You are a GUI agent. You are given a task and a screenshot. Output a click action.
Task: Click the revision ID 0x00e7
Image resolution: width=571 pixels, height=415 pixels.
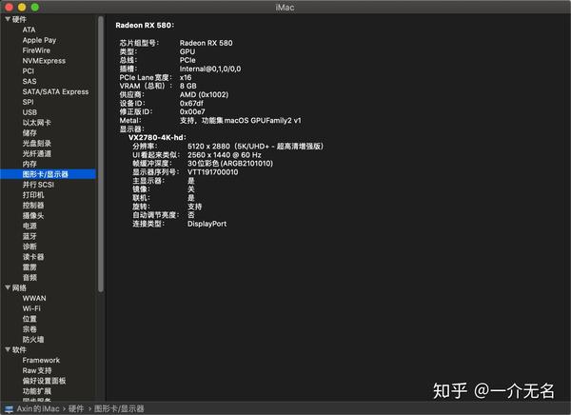(x=192, y=111)
